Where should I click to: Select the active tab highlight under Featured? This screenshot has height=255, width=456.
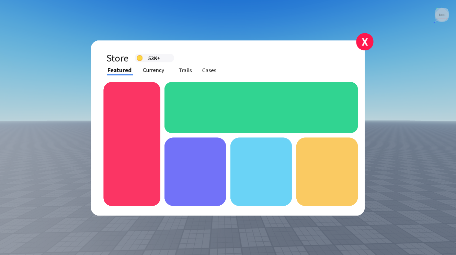pyautogui.click(x=119, y=75)
